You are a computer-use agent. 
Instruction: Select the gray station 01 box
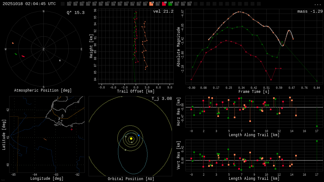(x=69, y=4)
